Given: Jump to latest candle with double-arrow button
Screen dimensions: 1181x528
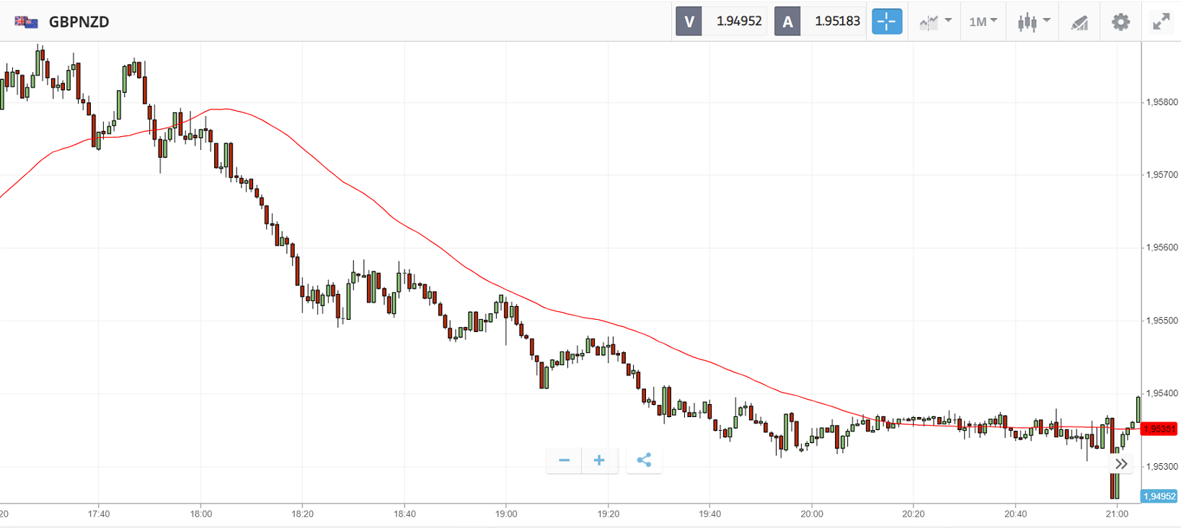Looking at the screenshot, I should coord(1121,464).
